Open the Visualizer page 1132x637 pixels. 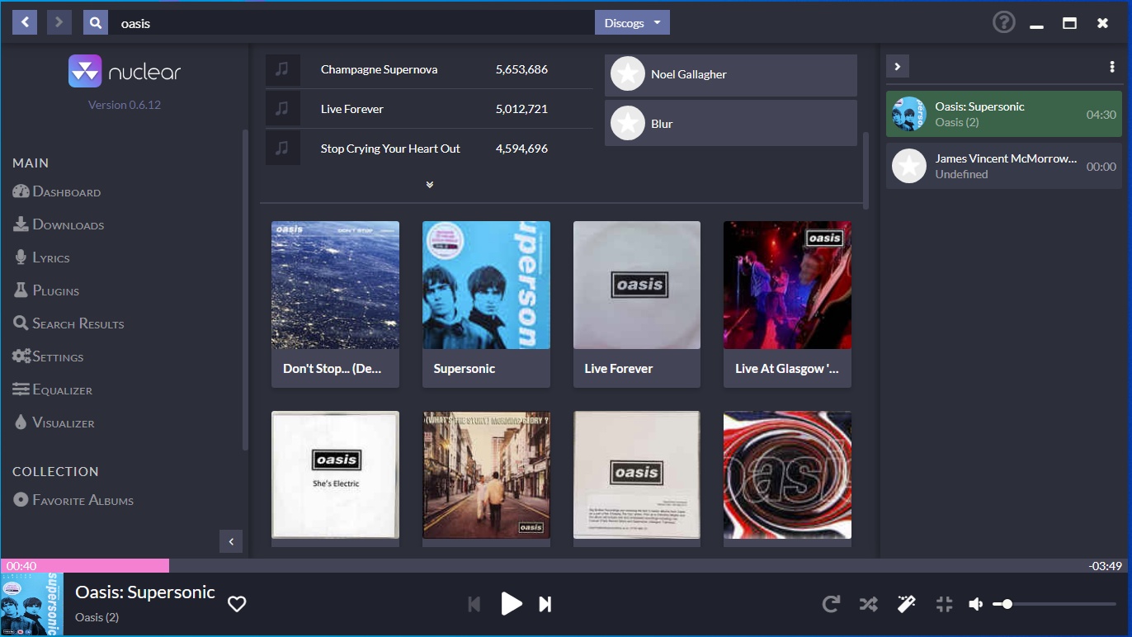[x=54, y=422]
